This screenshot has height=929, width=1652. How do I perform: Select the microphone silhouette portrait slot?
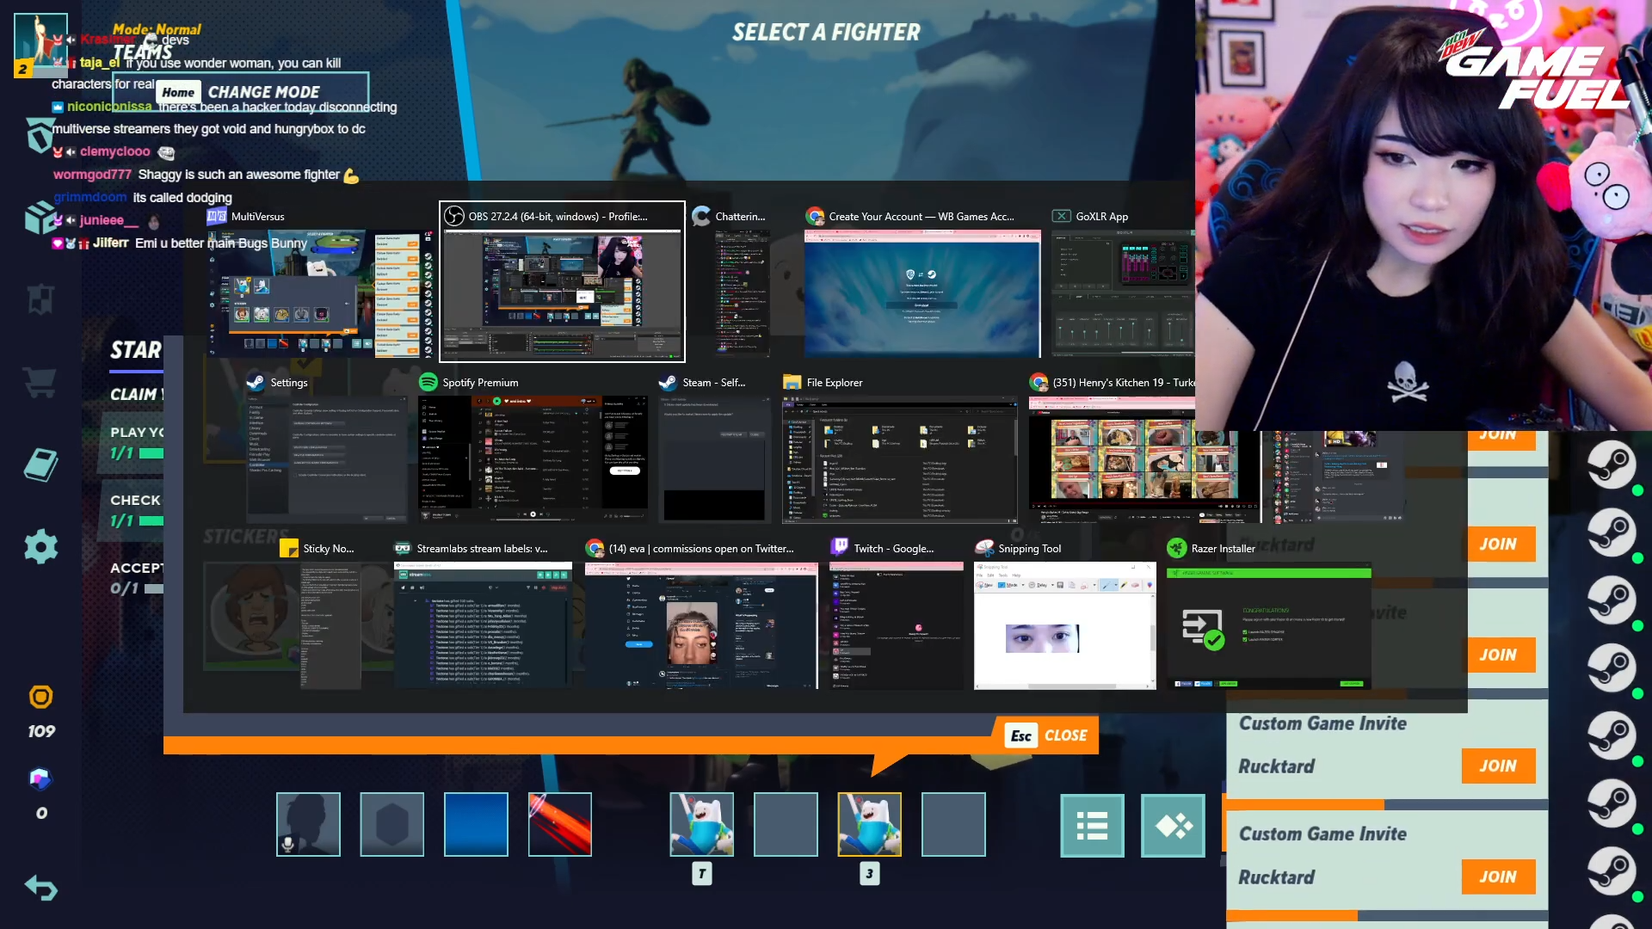coord(308,824)
